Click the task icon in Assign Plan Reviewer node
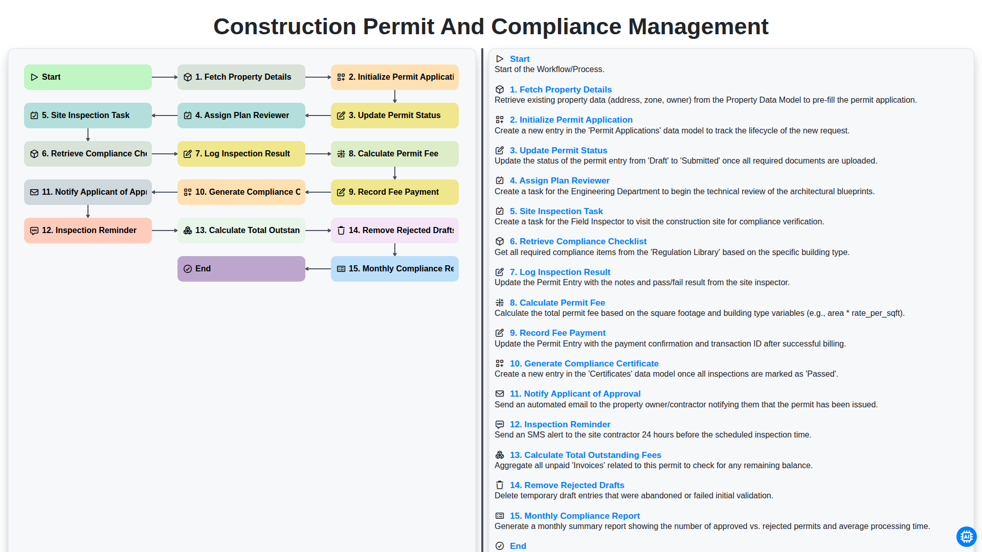 click(188, 116)
